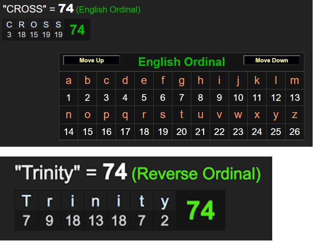Viewport: 315px width, 244px height.
Task: Select letter 'a' in the cipher chart
Action: pyautogui.click(x=69, y=80)
